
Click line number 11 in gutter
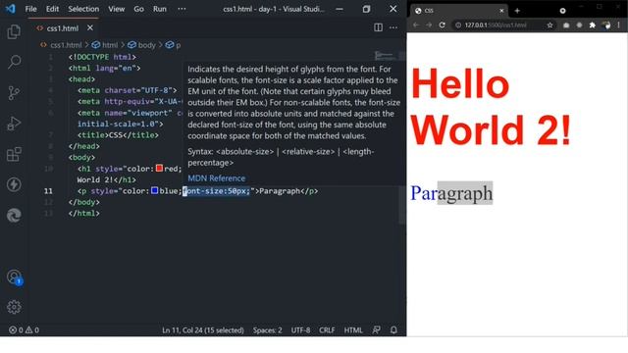[x=48, y=191]
